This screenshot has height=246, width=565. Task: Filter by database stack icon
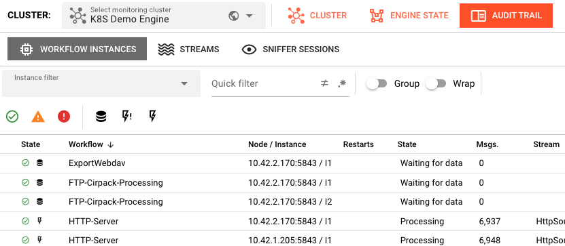[101, 117]
